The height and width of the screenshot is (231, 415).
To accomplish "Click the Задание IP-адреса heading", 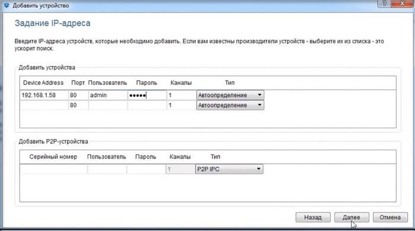I will (x=52, y=23).
